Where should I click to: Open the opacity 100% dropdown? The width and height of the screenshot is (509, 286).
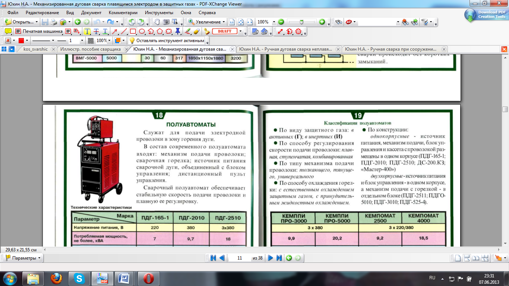110,41
